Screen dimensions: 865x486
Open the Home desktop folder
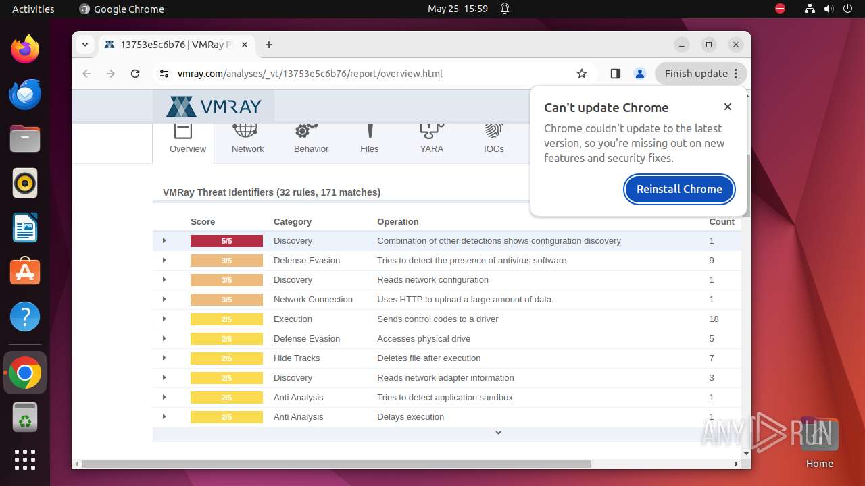[819, 443]
